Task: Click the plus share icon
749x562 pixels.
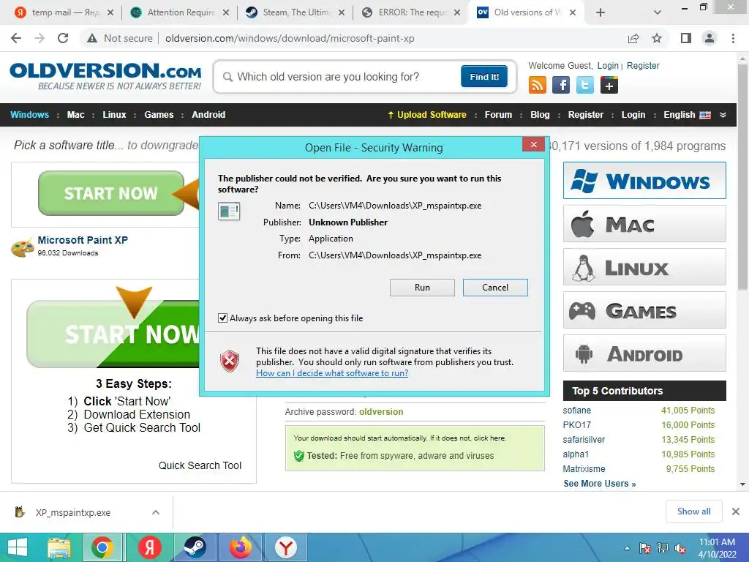Action: tap(609, 86)
